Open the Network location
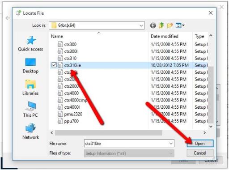 pos(30,131)
